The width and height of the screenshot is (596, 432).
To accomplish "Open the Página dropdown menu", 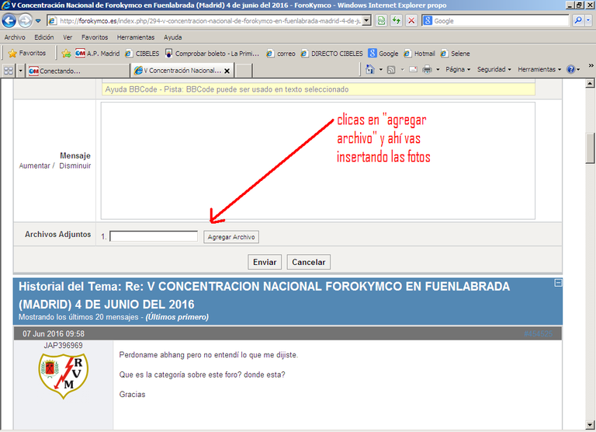I will tap(457, 69).
